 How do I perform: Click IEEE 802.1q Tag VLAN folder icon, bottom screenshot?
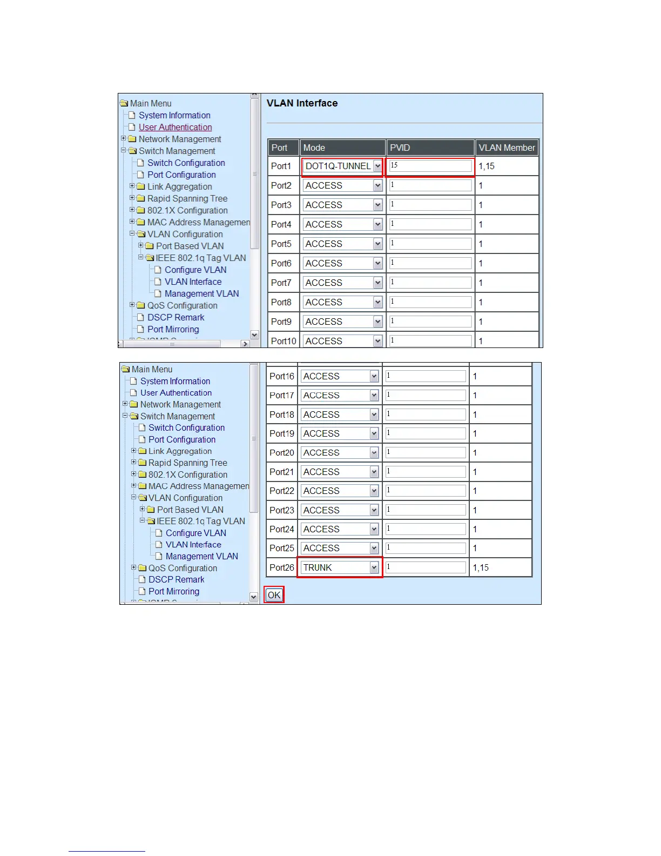[x=151, y=521]
